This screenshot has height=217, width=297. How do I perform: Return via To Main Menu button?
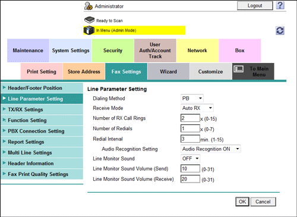pyautogui.click(x=253, y=71)
